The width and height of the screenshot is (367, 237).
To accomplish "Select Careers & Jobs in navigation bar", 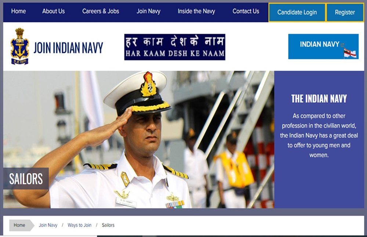I will tap(101, 11).
